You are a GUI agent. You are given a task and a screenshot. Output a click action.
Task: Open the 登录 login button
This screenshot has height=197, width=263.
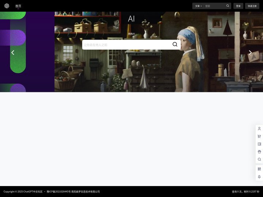[x=238, y=6]
